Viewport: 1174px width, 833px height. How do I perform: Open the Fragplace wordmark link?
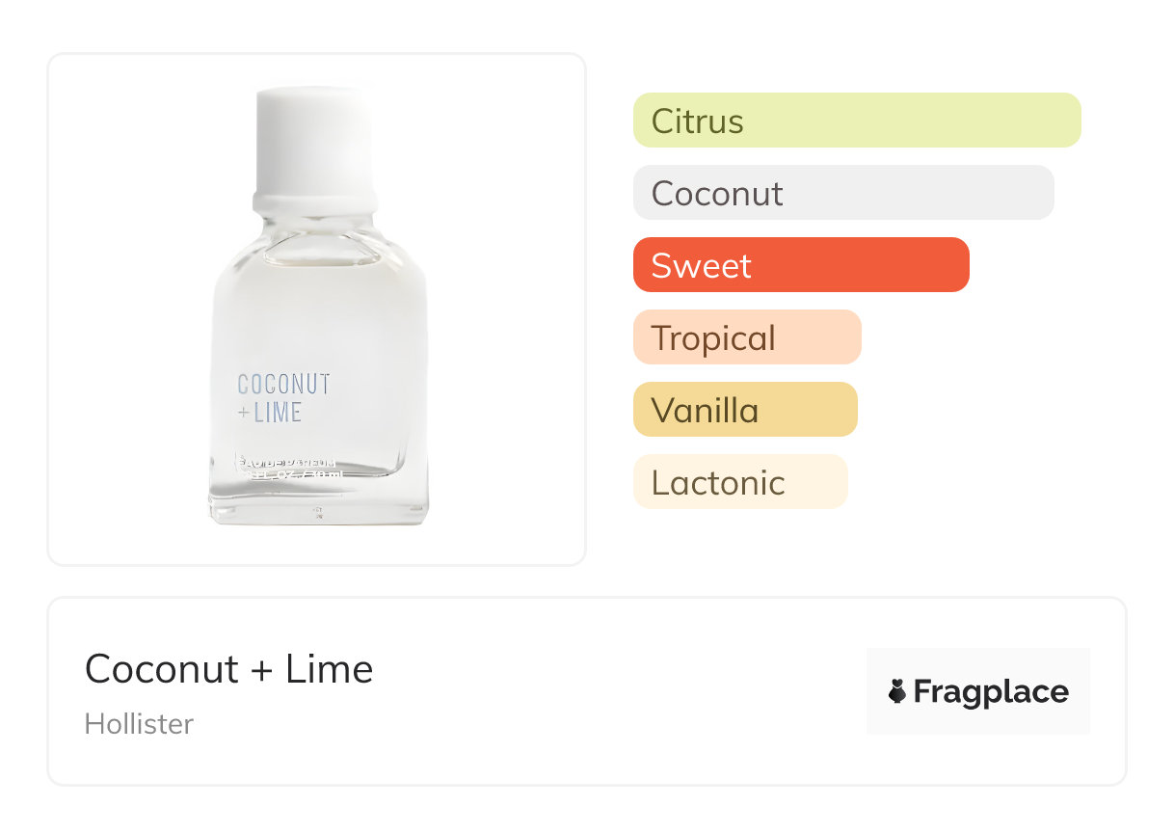(991, 691)
